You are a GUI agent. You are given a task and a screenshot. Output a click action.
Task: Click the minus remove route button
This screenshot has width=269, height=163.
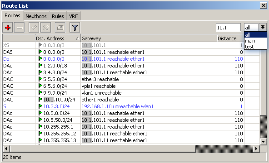[x=20, y=28]
